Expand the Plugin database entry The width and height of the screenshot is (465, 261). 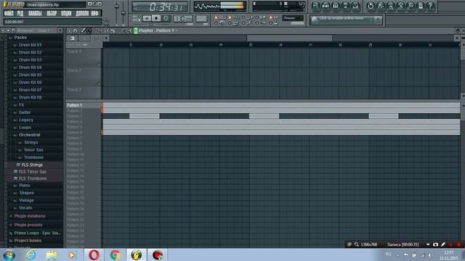(x=30, y=216)
